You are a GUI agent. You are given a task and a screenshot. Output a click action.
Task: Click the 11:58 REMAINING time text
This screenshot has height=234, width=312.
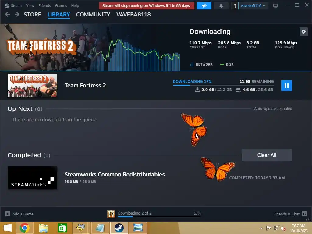click(x=257, y=81)
